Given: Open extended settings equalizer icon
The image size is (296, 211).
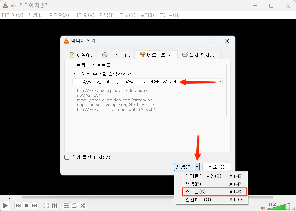Looking at the screenshot, I should click(54, 206).
